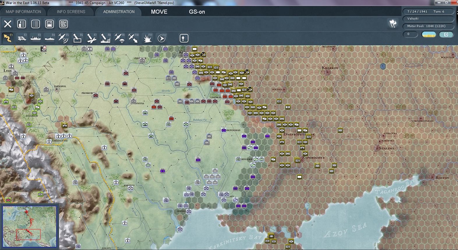
Task: Click the teal pill with boxed 0
Action: [x=446, y=34]
